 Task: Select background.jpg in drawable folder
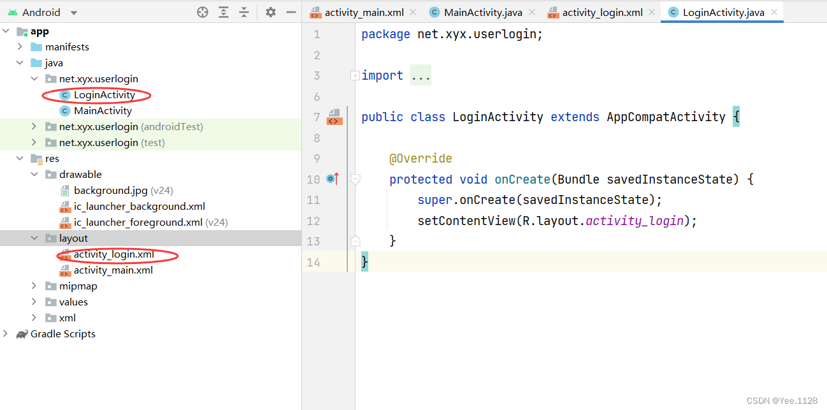click(111, 190)
